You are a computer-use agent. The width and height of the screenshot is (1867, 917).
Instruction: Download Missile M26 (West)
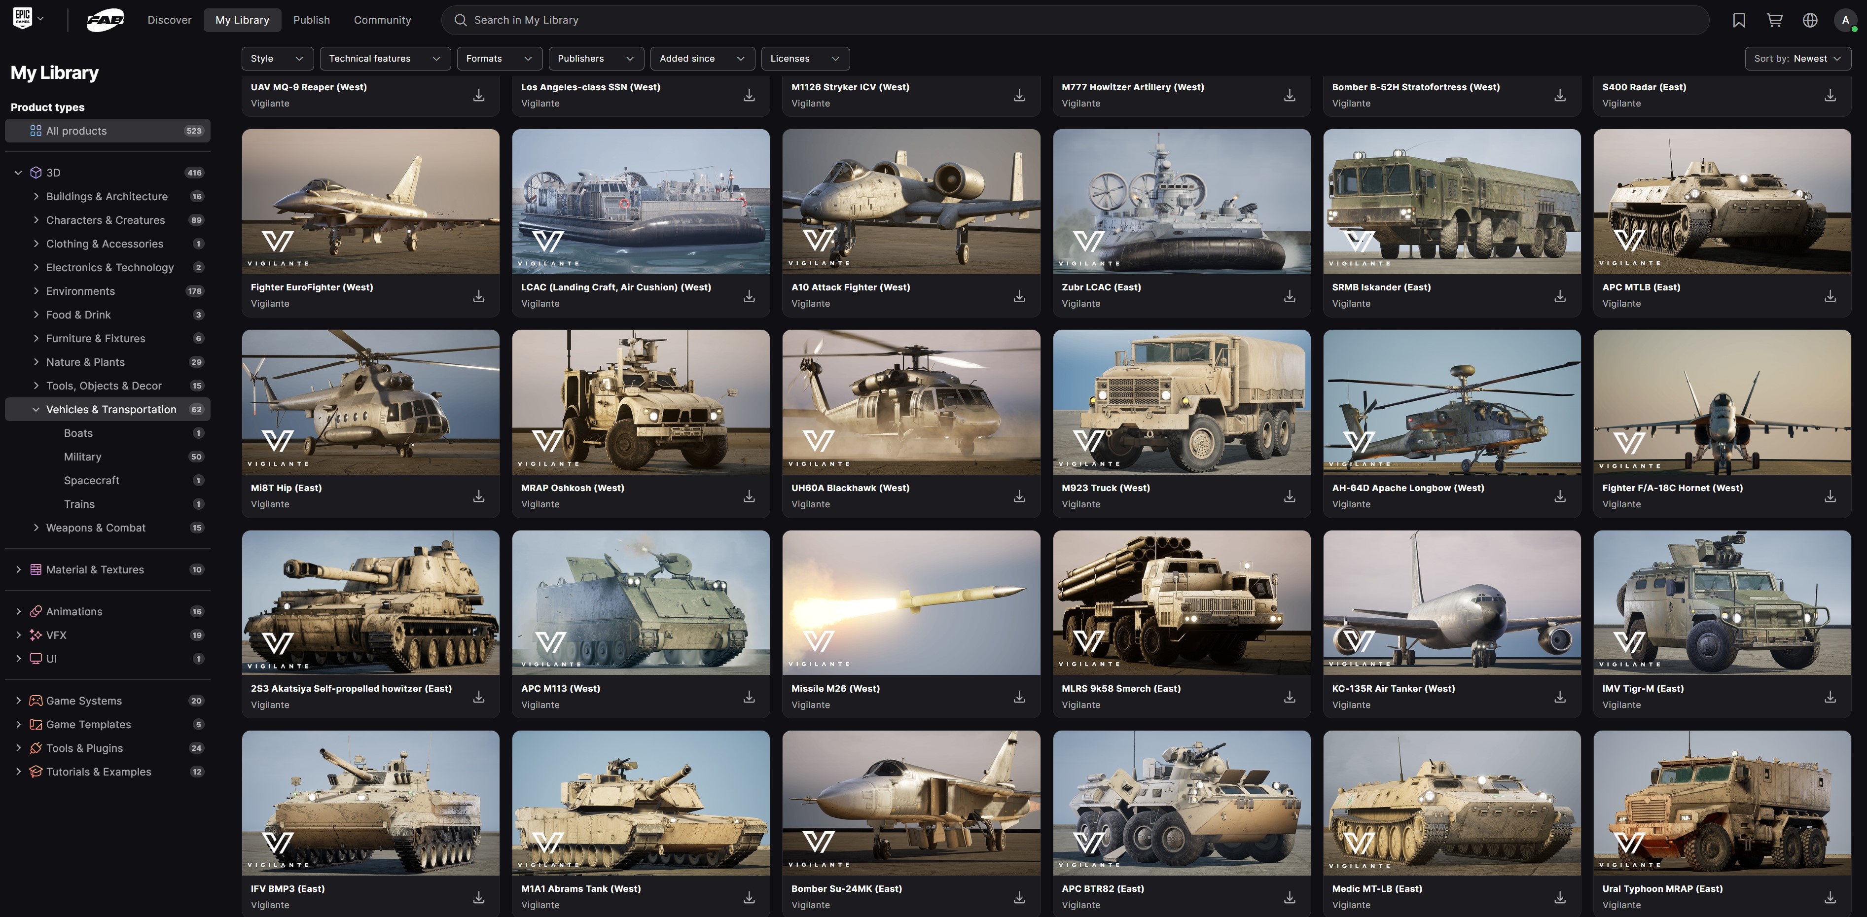pyautogui.click(x=1020, y=697)
